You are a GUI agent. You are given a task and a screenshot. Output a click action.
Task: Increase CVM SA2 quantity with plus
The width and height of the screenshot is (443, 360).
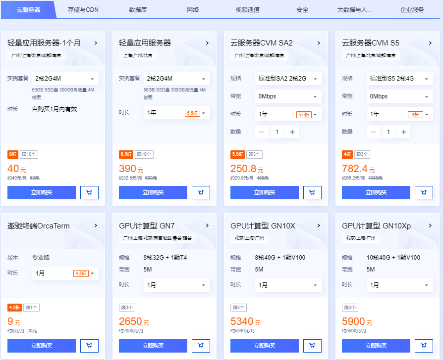click(x=292, y=132)
